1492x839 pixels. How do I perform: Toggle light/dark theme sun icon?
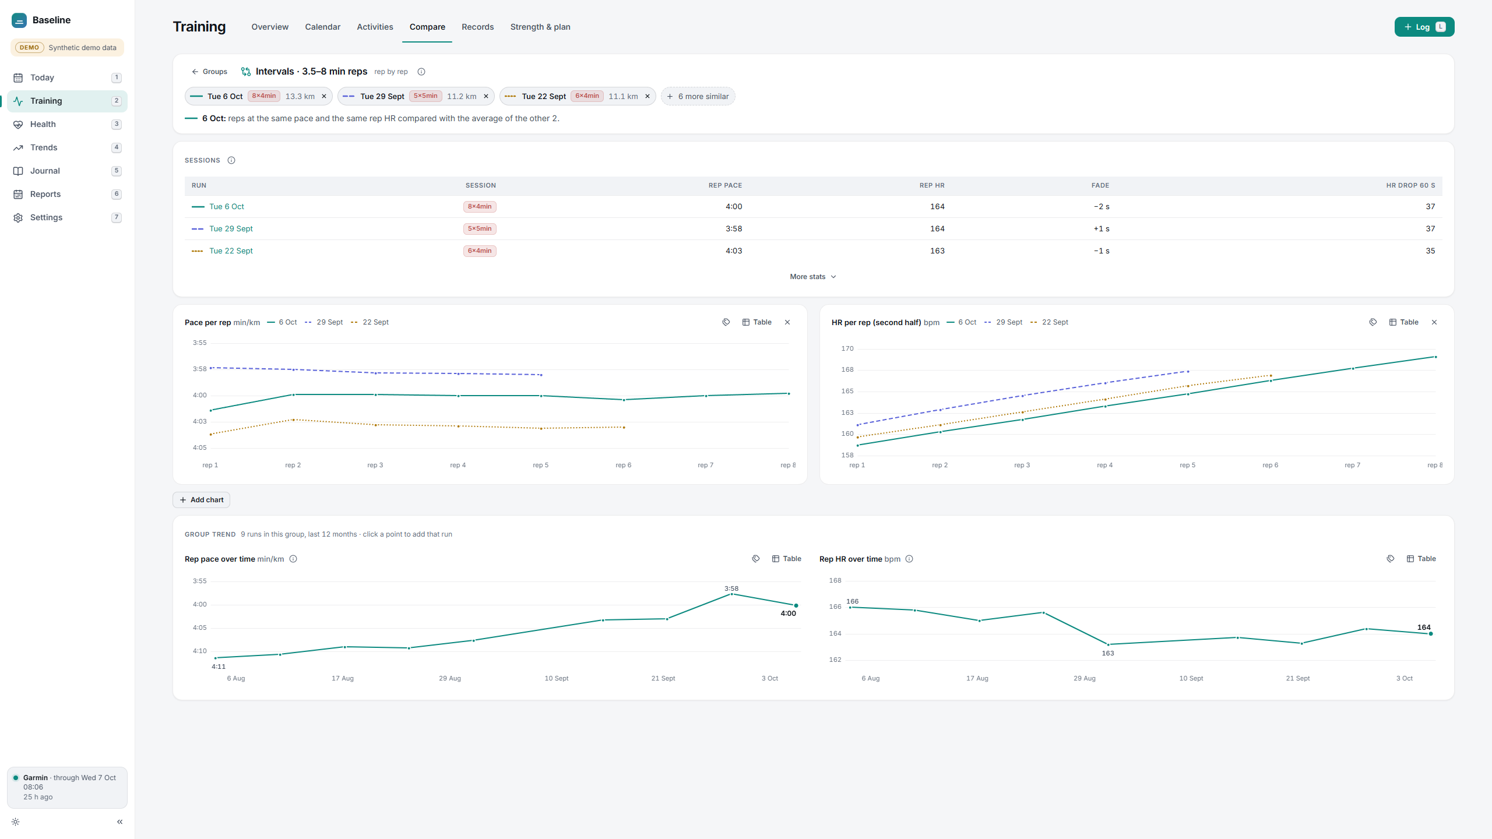[16, 822]
